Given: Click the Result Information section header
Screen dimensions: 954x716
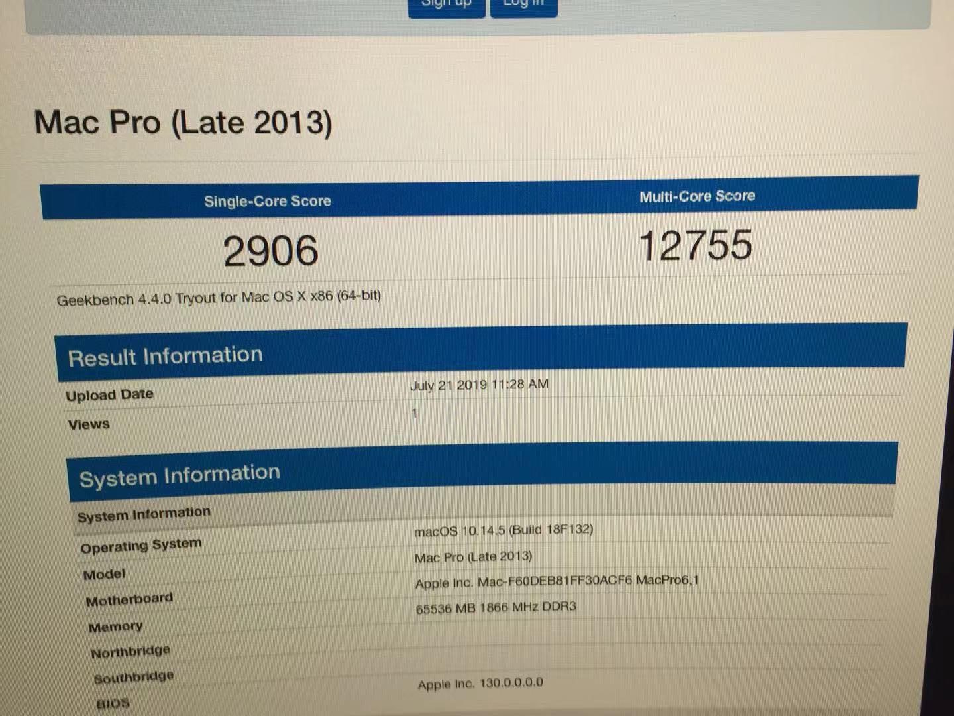Looking at the screenshot, I should (x=482, y=353).
